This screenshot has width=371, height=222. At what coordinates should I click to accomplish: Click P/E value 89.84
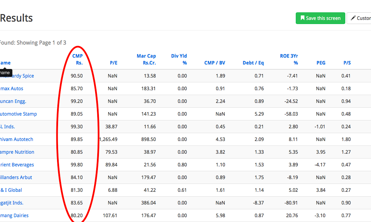[111, 165]
